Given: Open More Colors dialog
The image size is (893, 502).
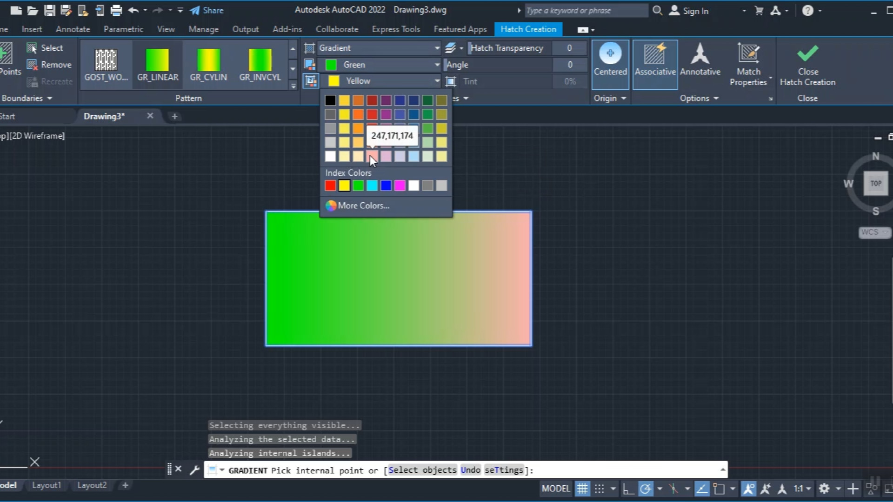Looking at the screenshot, I should [363, 205].
